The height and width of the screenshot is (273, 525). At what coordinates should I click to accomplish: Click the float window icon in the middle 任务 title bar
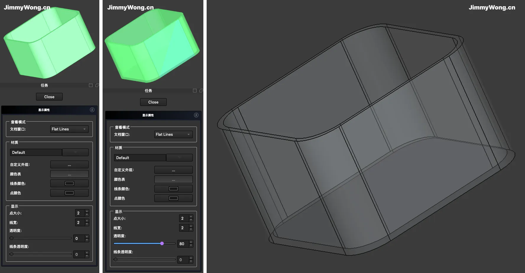[195, 91]
